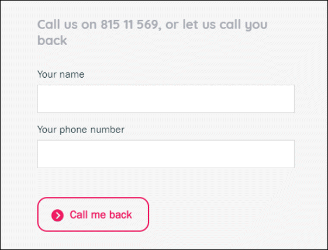Click "let us call you" heading text

click(x=225, y=25)
